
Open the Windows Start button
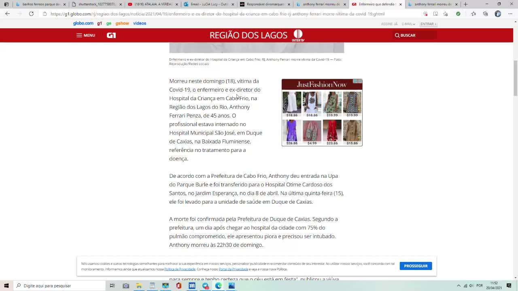[6, 286]
